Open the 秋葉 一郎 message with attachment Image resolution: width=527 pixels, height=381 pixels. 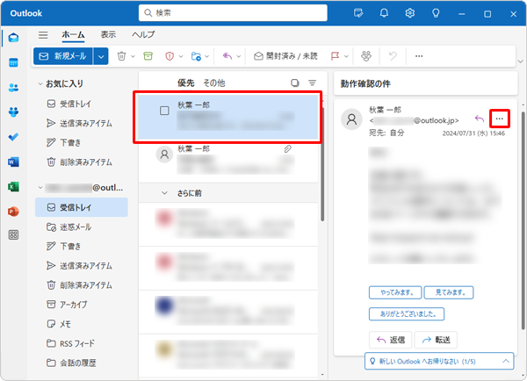tap(228, 162)
